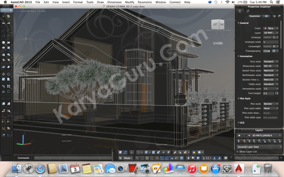The image size is (284, 177).
Task: Switch to the All properties tab
Action: [x=267, y=16]
